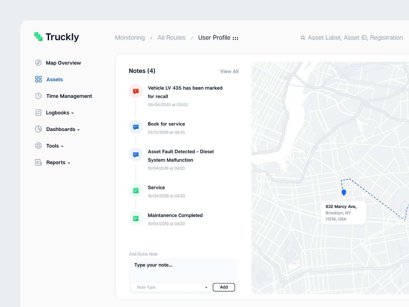Screen dimensions: 409x307
Task: Select the Map Overview compass icon
Action: coord(38,63)
